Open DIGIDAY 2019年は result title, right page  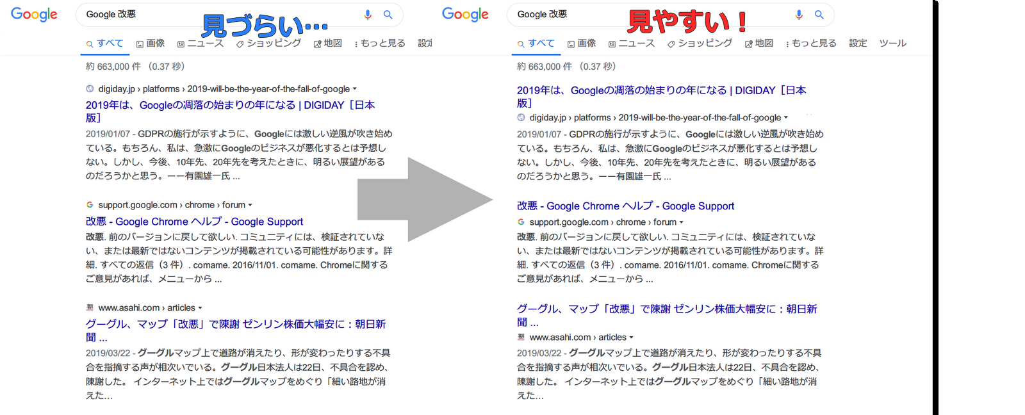(662, 96)
